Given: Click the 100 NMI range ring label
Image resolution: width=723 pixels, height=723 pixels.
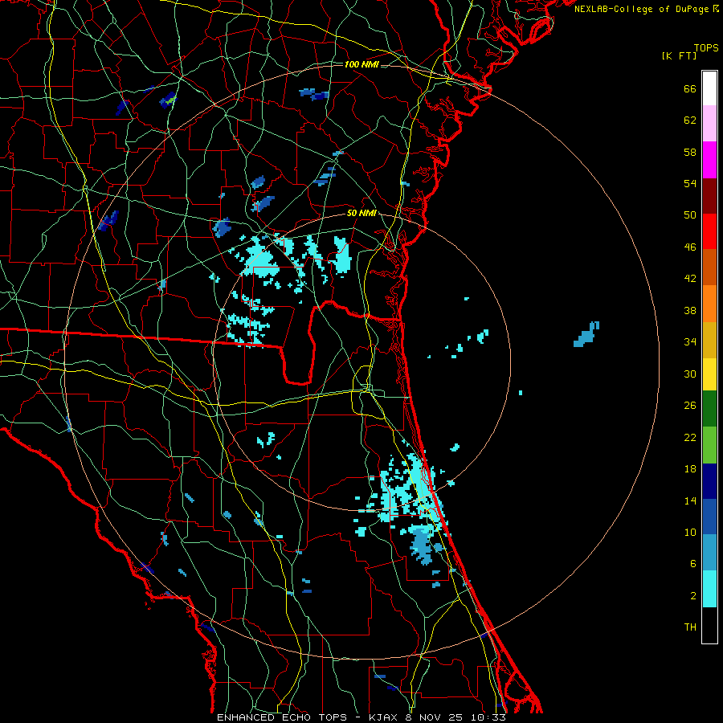Looking at the screenshot, I should pos(361,64).
